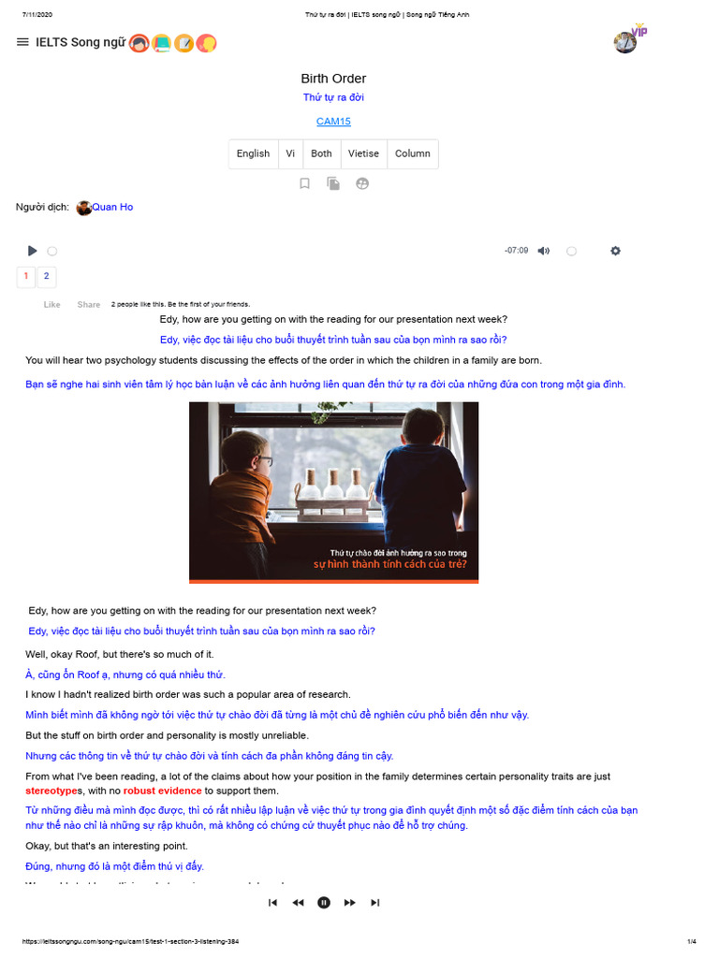Open audio player settings gear
The width and height of the screenshot is (719, 958).
click(615, 251)
